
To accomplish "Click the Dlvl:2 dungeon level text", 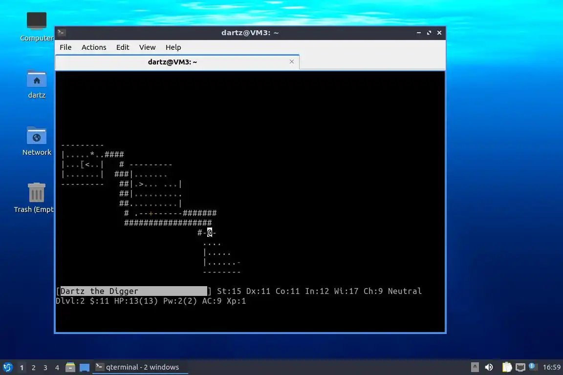I will coord(70,301).
